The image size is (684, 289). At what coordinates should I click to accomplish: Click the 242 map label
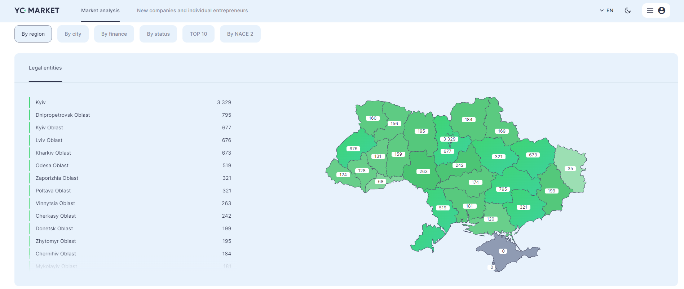click(x=459, y=165)
